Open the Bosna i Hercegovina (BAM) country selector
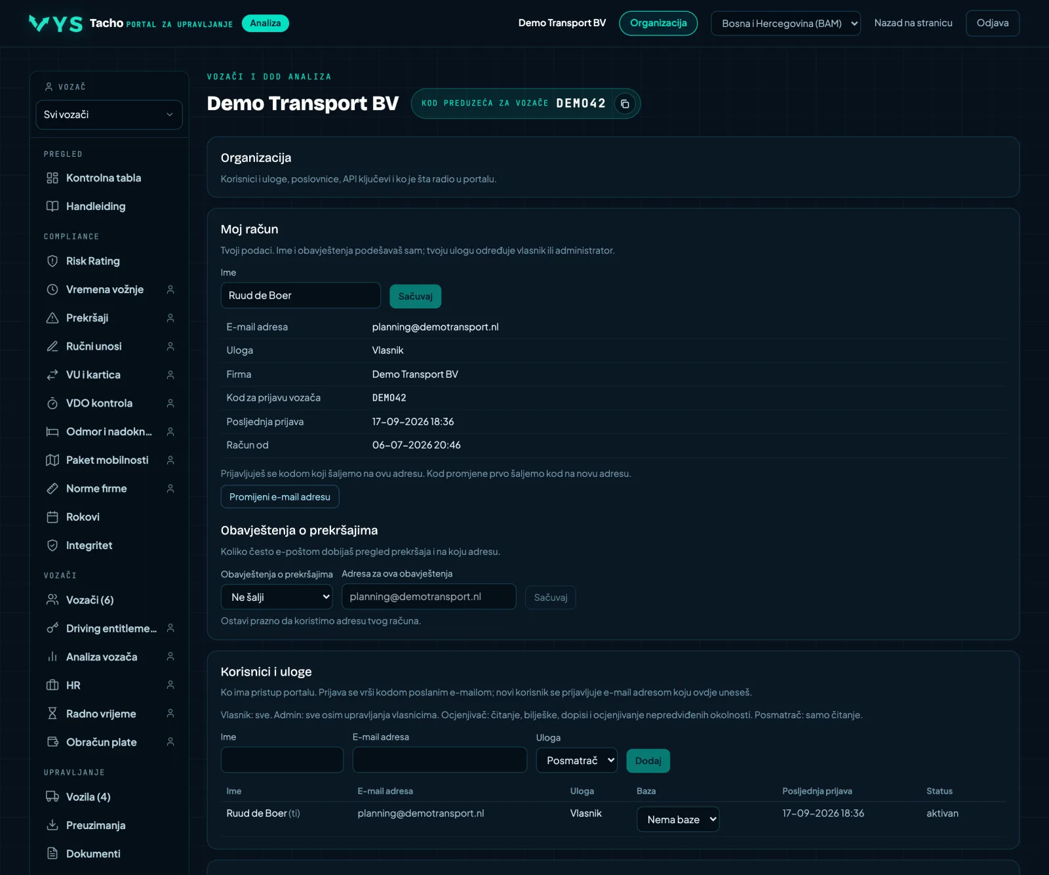 pyautogui.click(x=785, y=24)
